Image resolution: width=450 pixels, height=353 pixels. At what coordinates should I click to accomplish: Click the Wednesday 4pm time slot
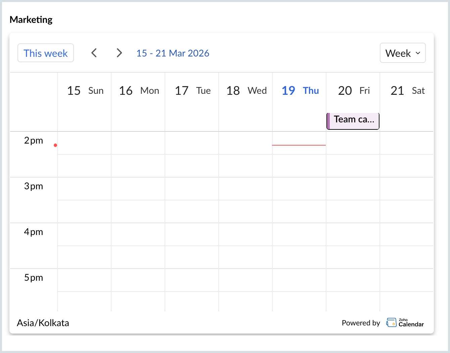(245, 234)
